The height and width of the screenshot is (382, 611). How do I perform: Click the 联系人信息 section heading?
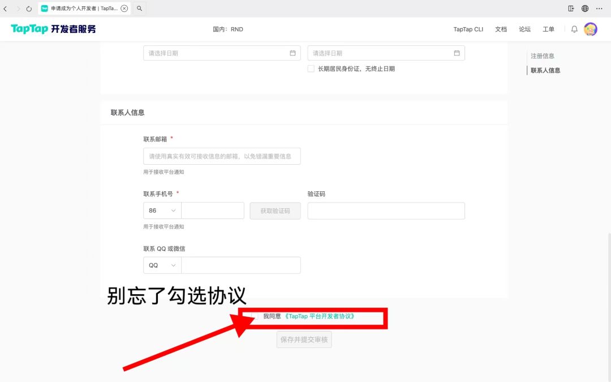click(127, 113)
